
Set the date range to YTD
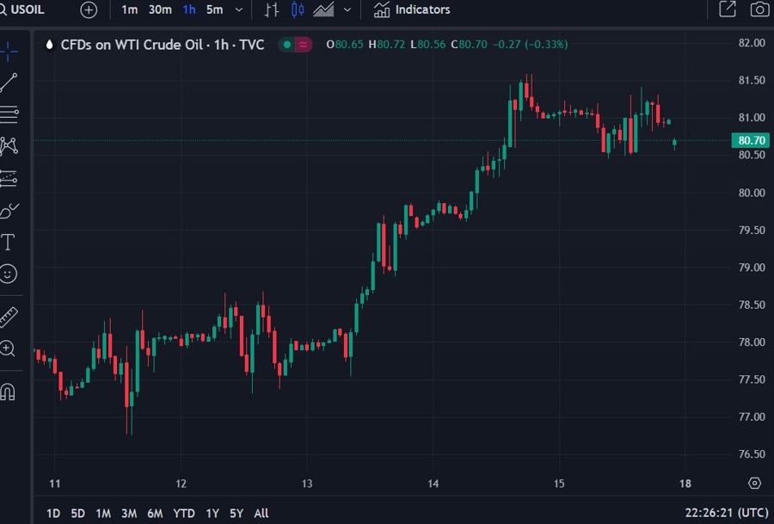tap(184, 514)
